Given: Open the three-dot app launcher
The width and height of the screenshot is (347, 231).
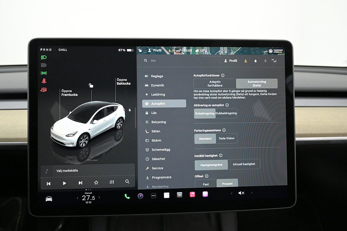Looking at the screenshot, I should click(154, 196).
